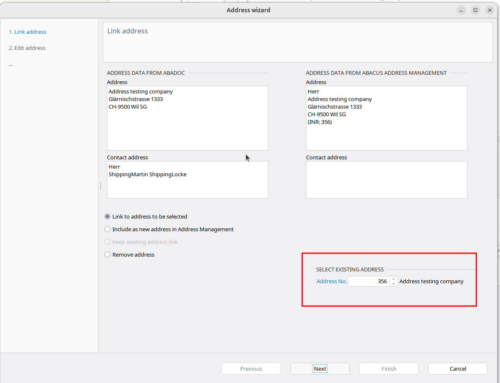Click the Address No. field showing 356
This screenshot has width=500, height=383.
coord(369,281)
